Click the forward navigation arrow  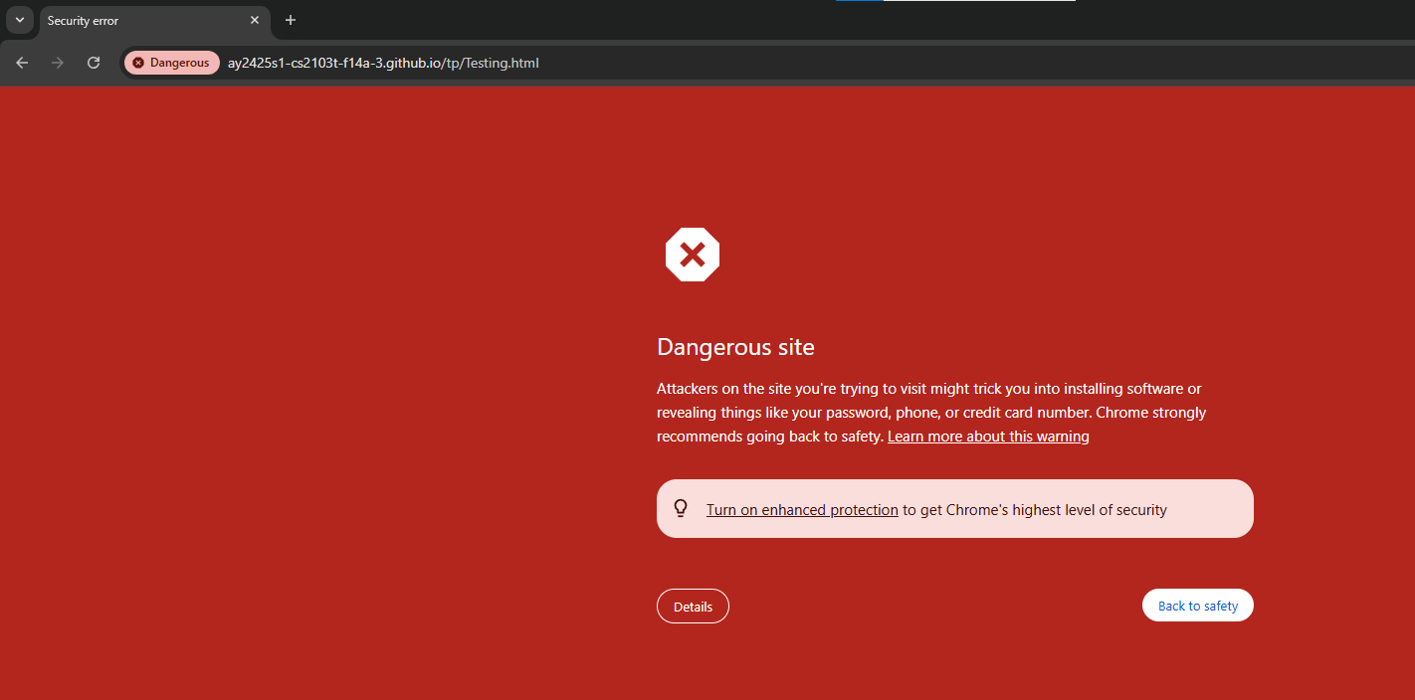pyautogui.click(x=58, y=63)
